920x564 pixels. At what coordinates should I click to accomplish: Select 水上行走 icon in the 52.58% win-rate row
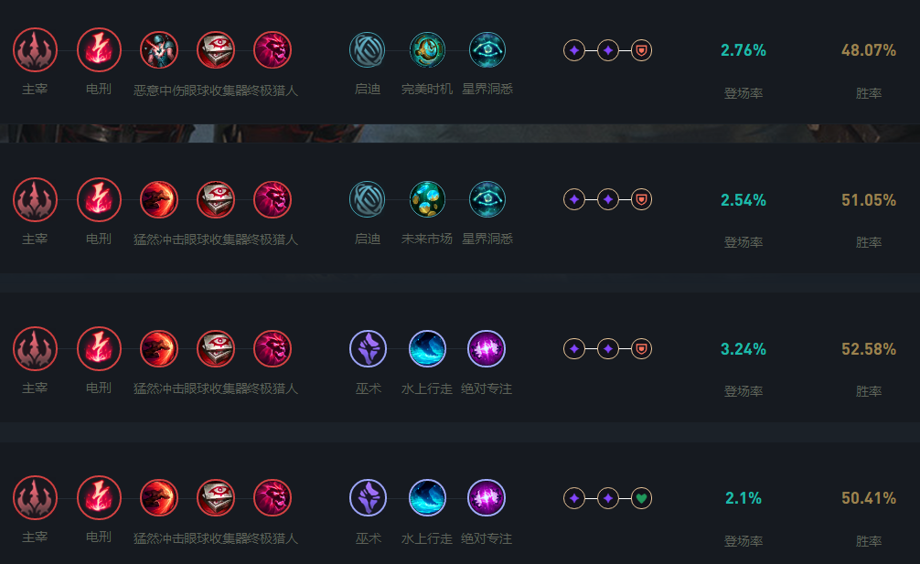point(427,348)
